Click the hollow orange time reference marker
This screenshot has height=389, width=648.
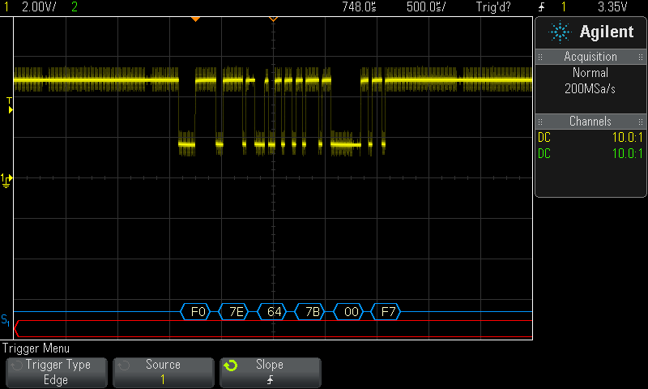coord(273,18)
